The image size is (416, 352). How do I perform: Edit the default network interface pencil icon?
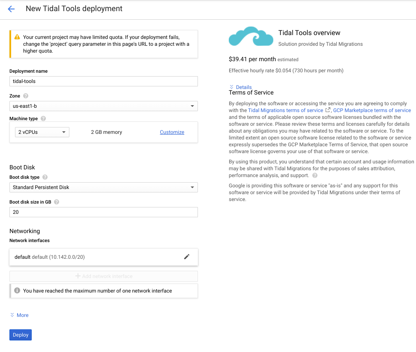pos(186,257)
